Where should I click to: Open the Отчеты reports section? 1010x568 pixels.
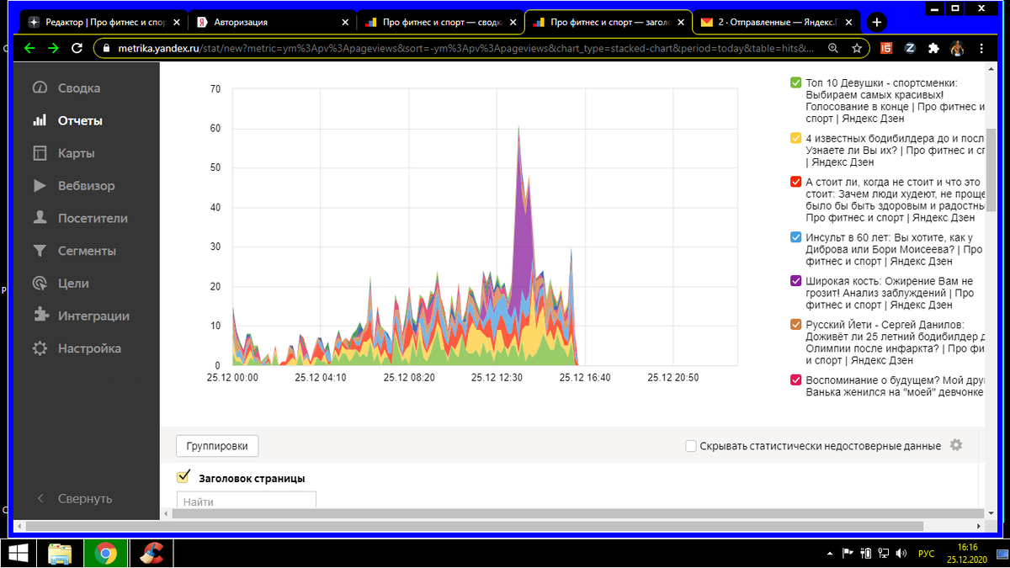(79, 120)
